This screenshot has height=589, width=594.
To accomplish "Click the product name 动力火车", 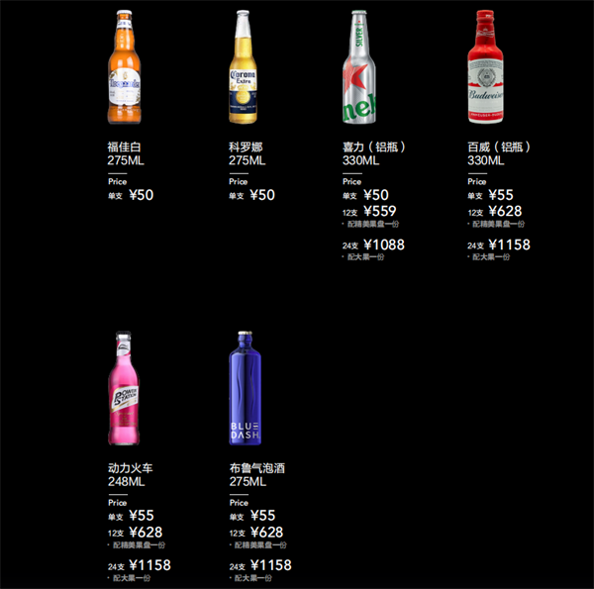I will tap(130, 468).
